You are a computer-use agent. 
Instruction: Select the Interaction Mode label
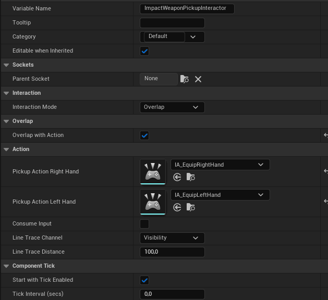tap(34, 107)
